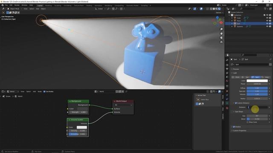This screenshot has width=273, height=153.
Task: Toggle viewport gizmos display
Action: tap(195, 8)
